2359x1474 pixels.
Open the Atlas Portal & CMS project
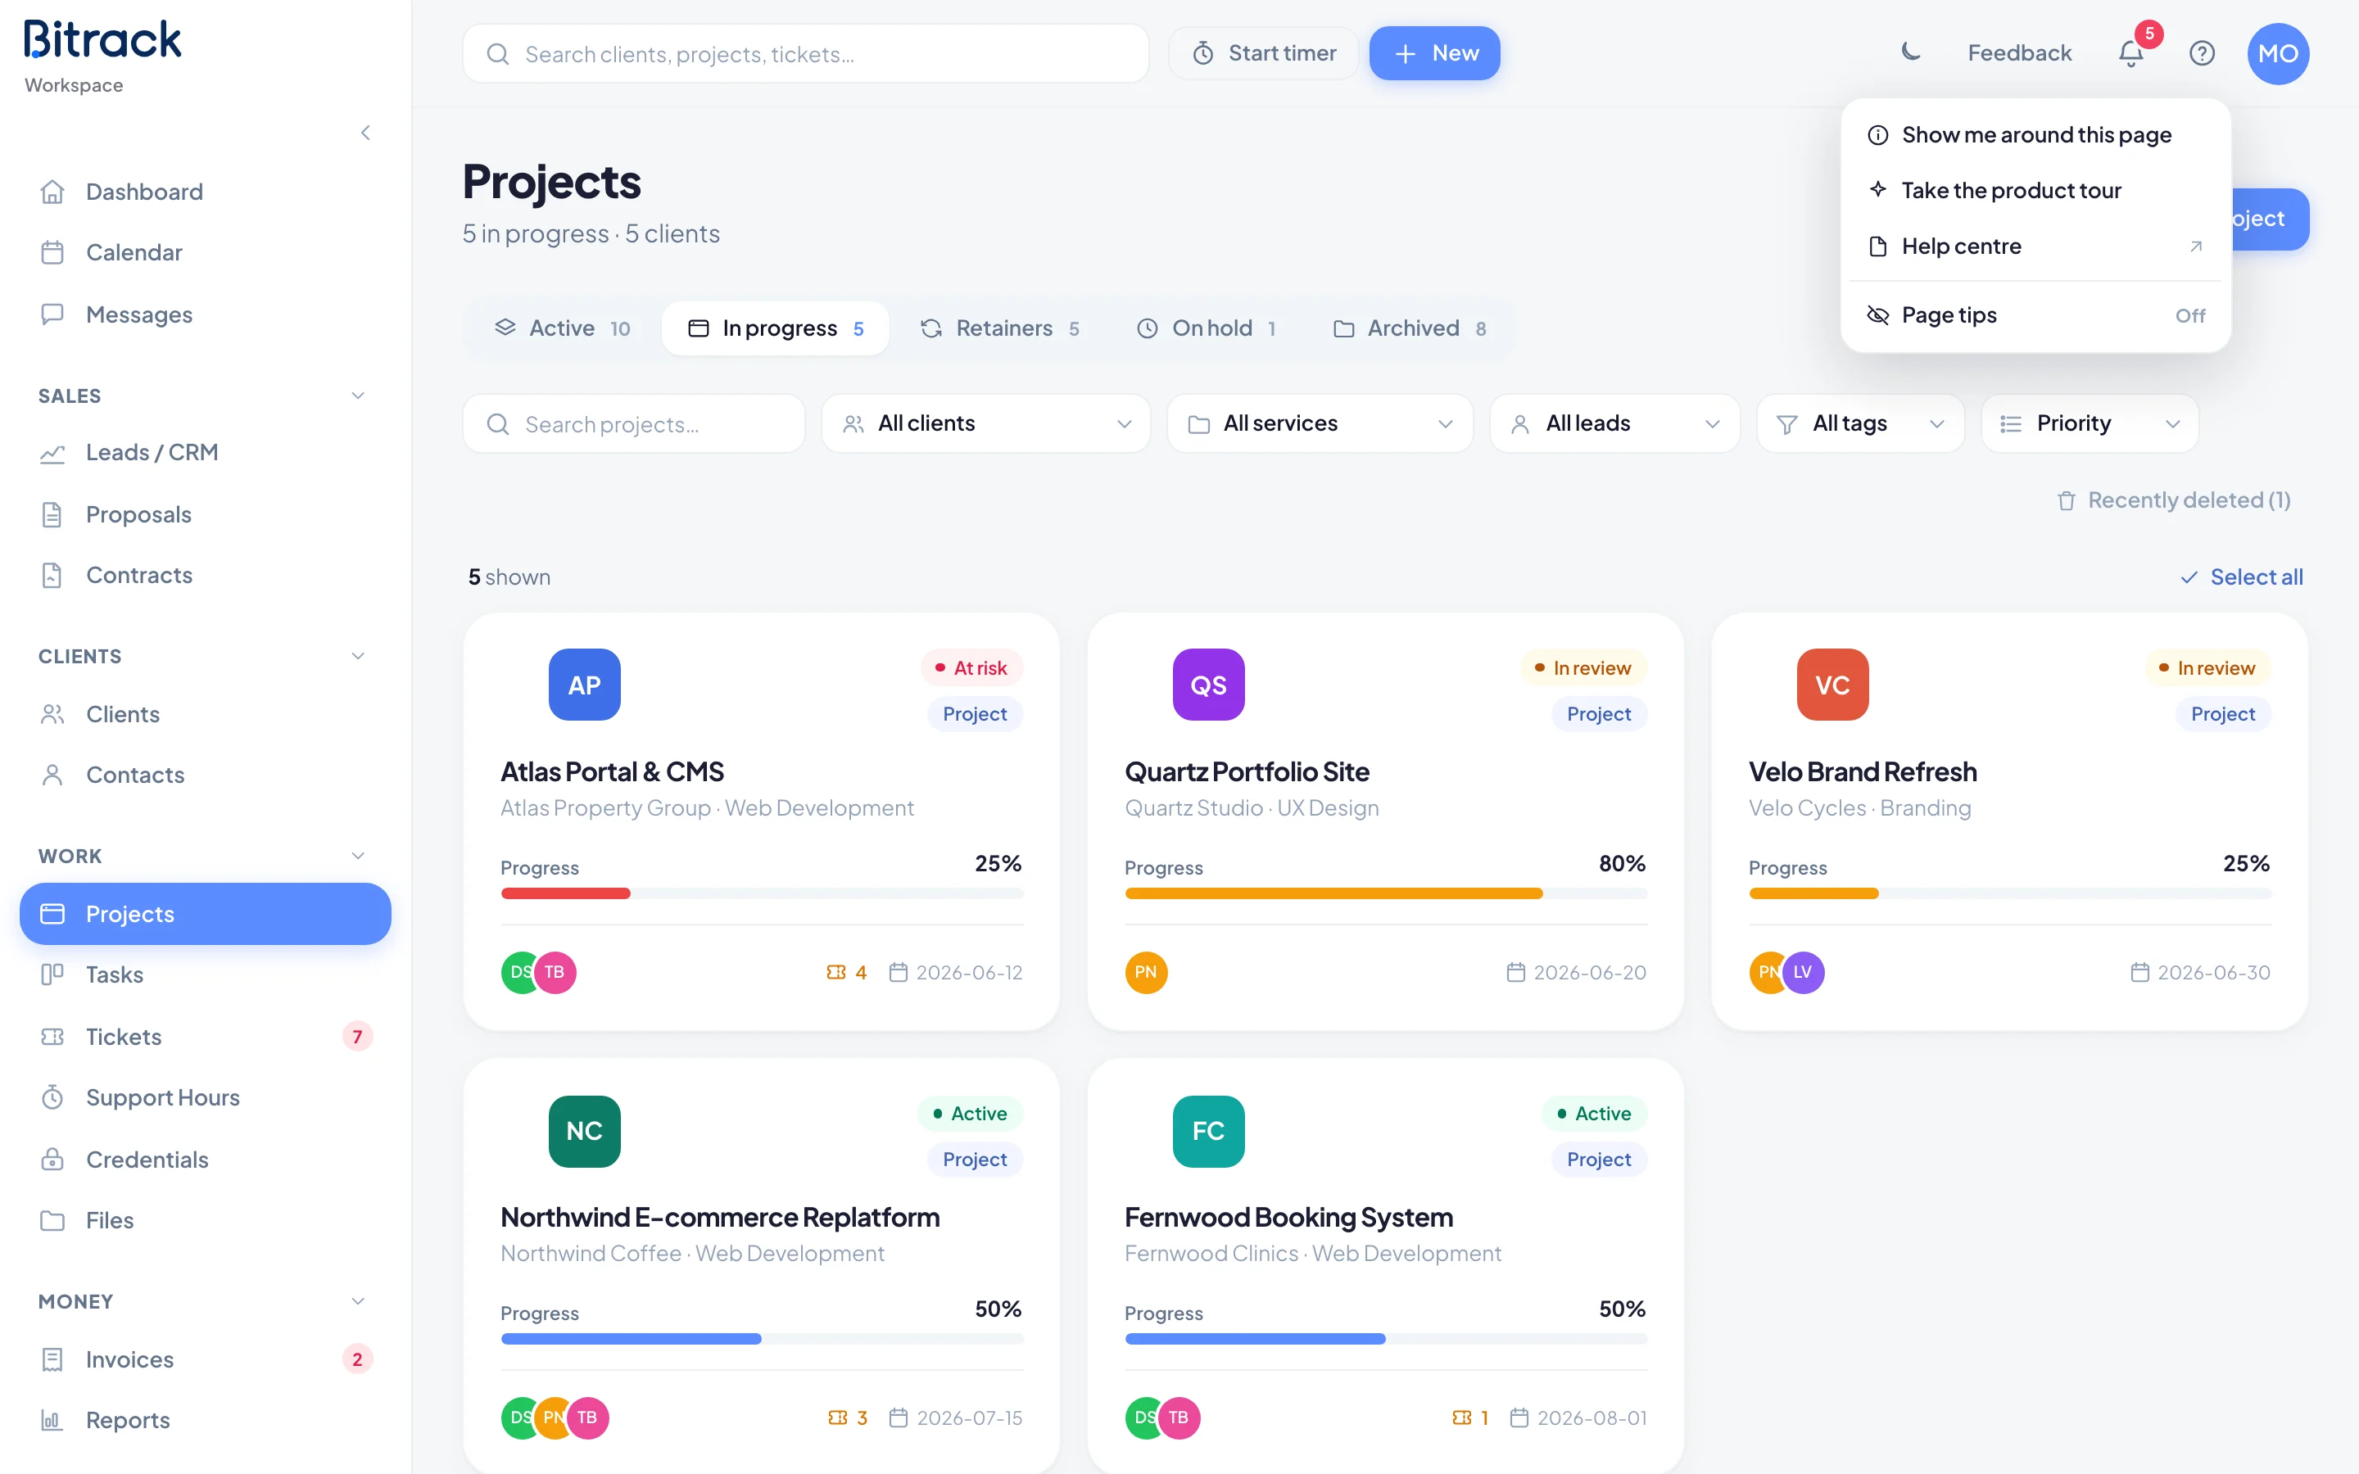pyautogui.click(x=611, y=771)
